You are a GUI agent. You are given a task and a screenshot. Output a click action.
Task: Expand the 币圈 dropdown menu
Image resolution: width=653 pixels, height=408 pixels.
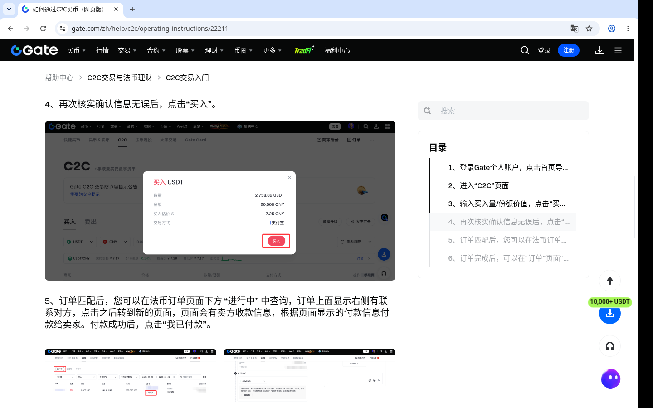(x=244, y=50)
